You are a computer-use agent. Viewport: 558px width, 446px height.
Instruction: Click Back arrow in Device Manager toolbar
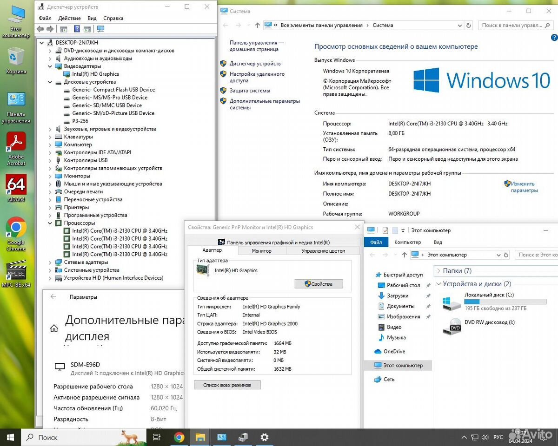(40, 29)
